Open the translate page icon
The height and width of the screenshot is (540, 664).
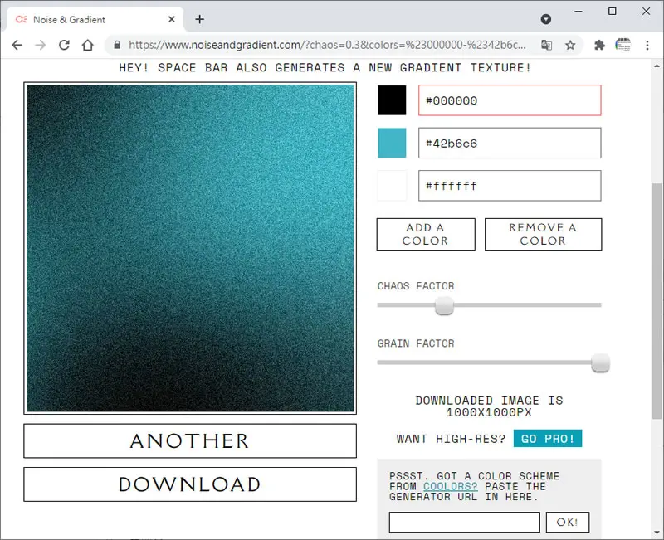coord(547,45)
